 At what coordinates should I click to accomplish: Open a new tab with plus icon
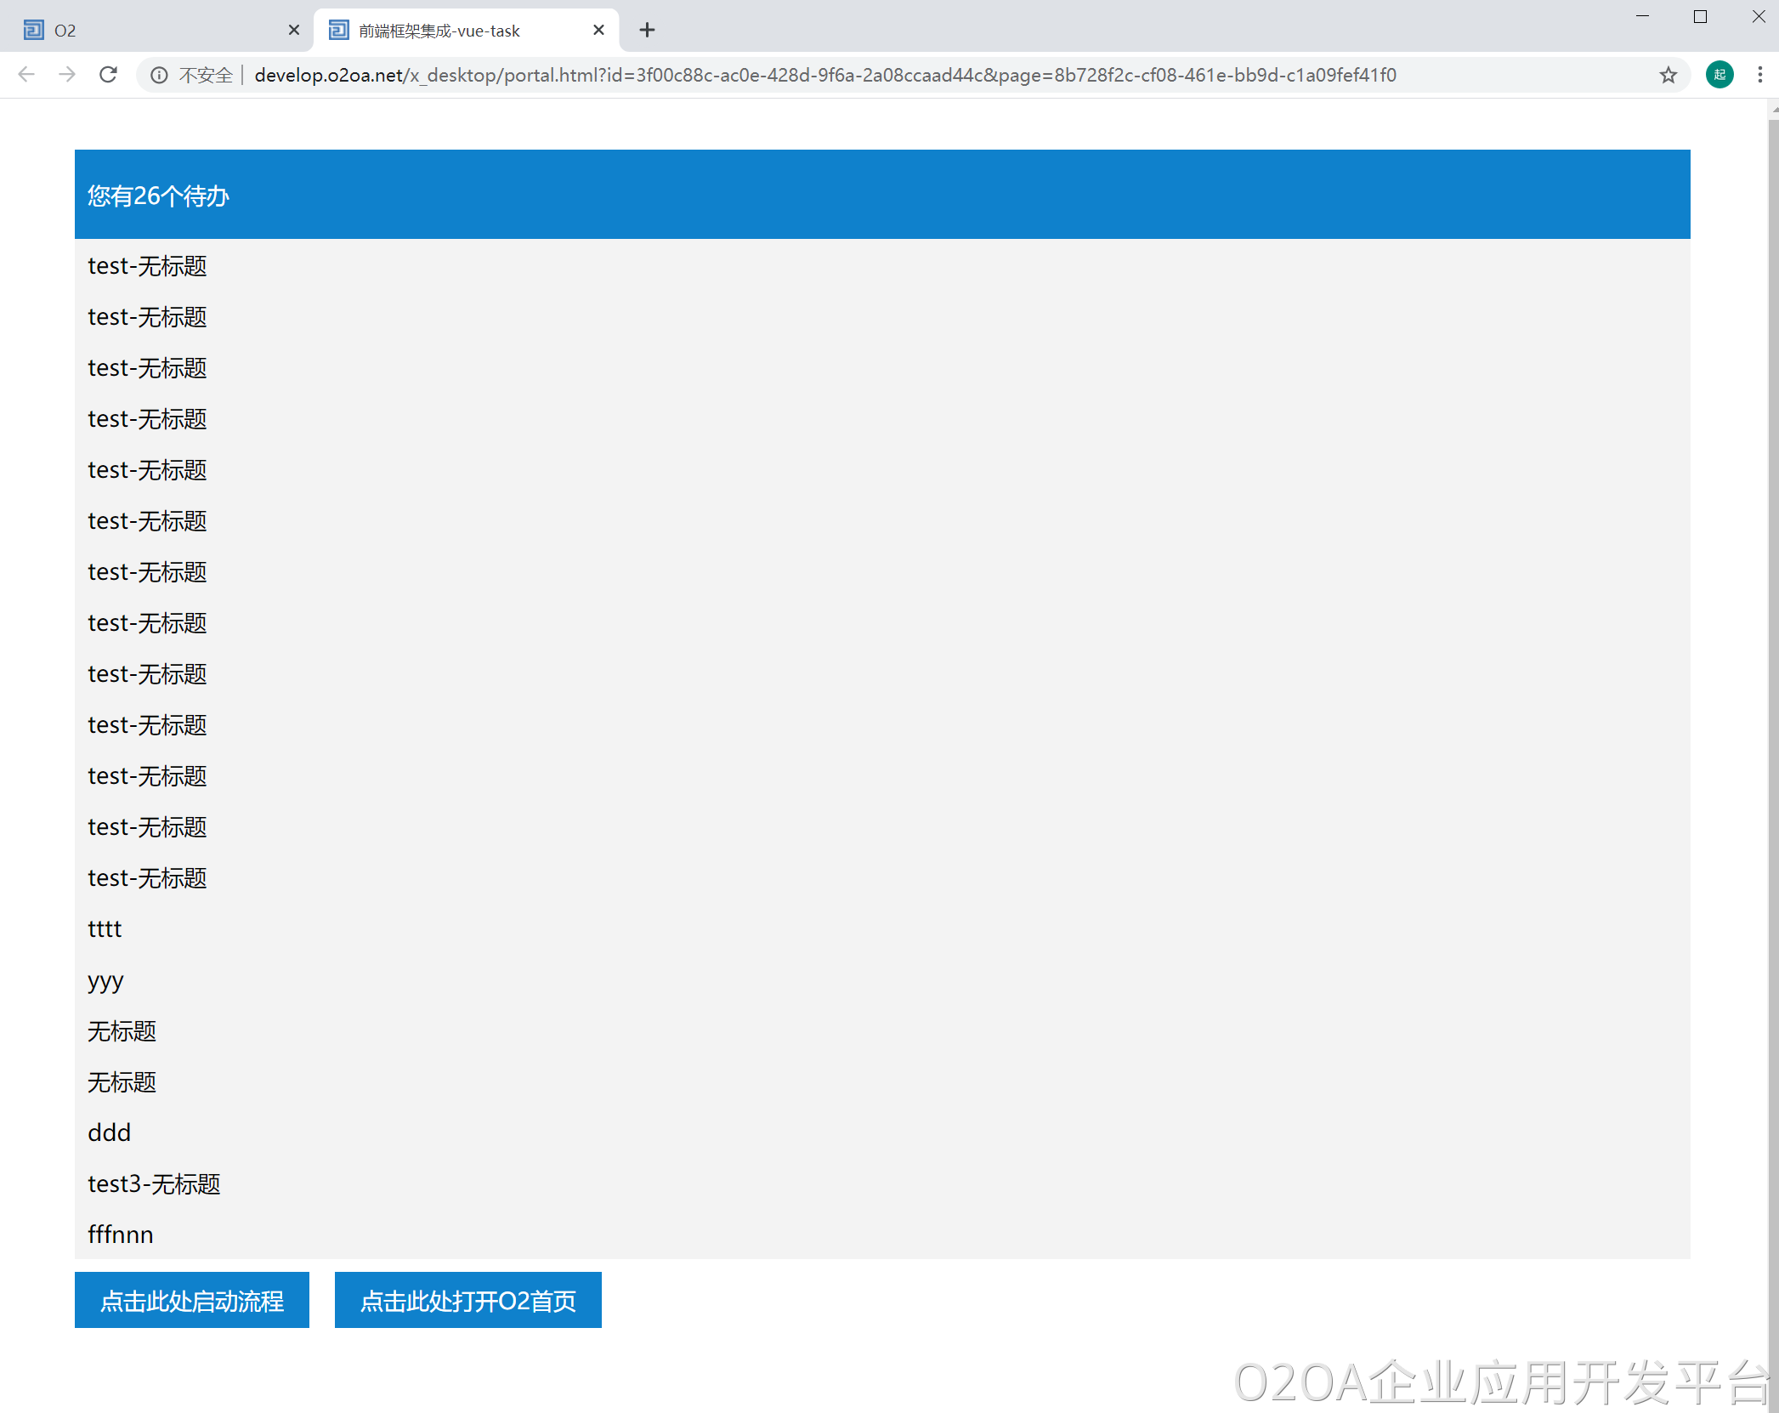[x=647, y=31]
